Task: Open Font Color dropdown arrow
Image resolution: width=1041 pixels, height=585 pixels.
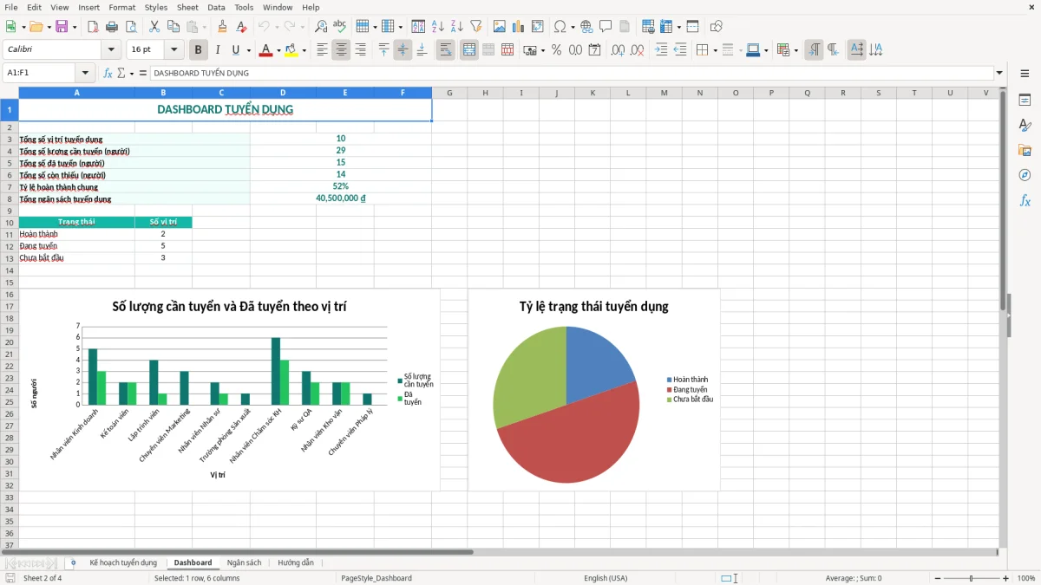Action: click(x=278, y=50)
